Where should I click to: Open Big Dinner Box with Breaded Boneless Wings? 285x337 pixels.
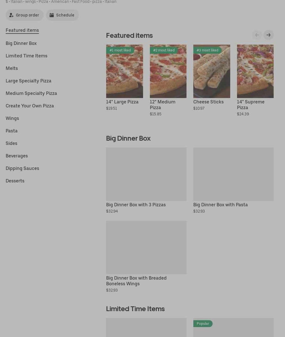(x=146, y=247)
